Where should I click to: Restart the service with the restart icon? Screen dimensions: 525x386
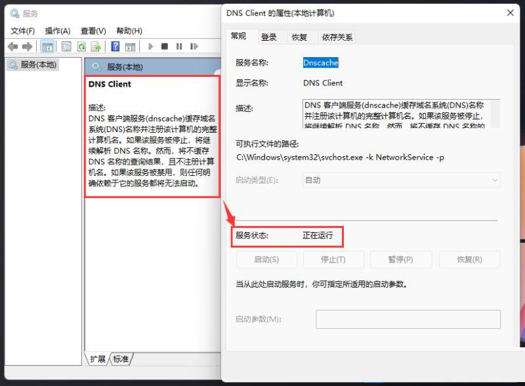click(x=194, y=46)
